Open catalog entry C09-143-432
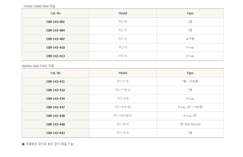The height and width of the screenshot is (157, 243). pyautogui.click(x=56, y=90)
